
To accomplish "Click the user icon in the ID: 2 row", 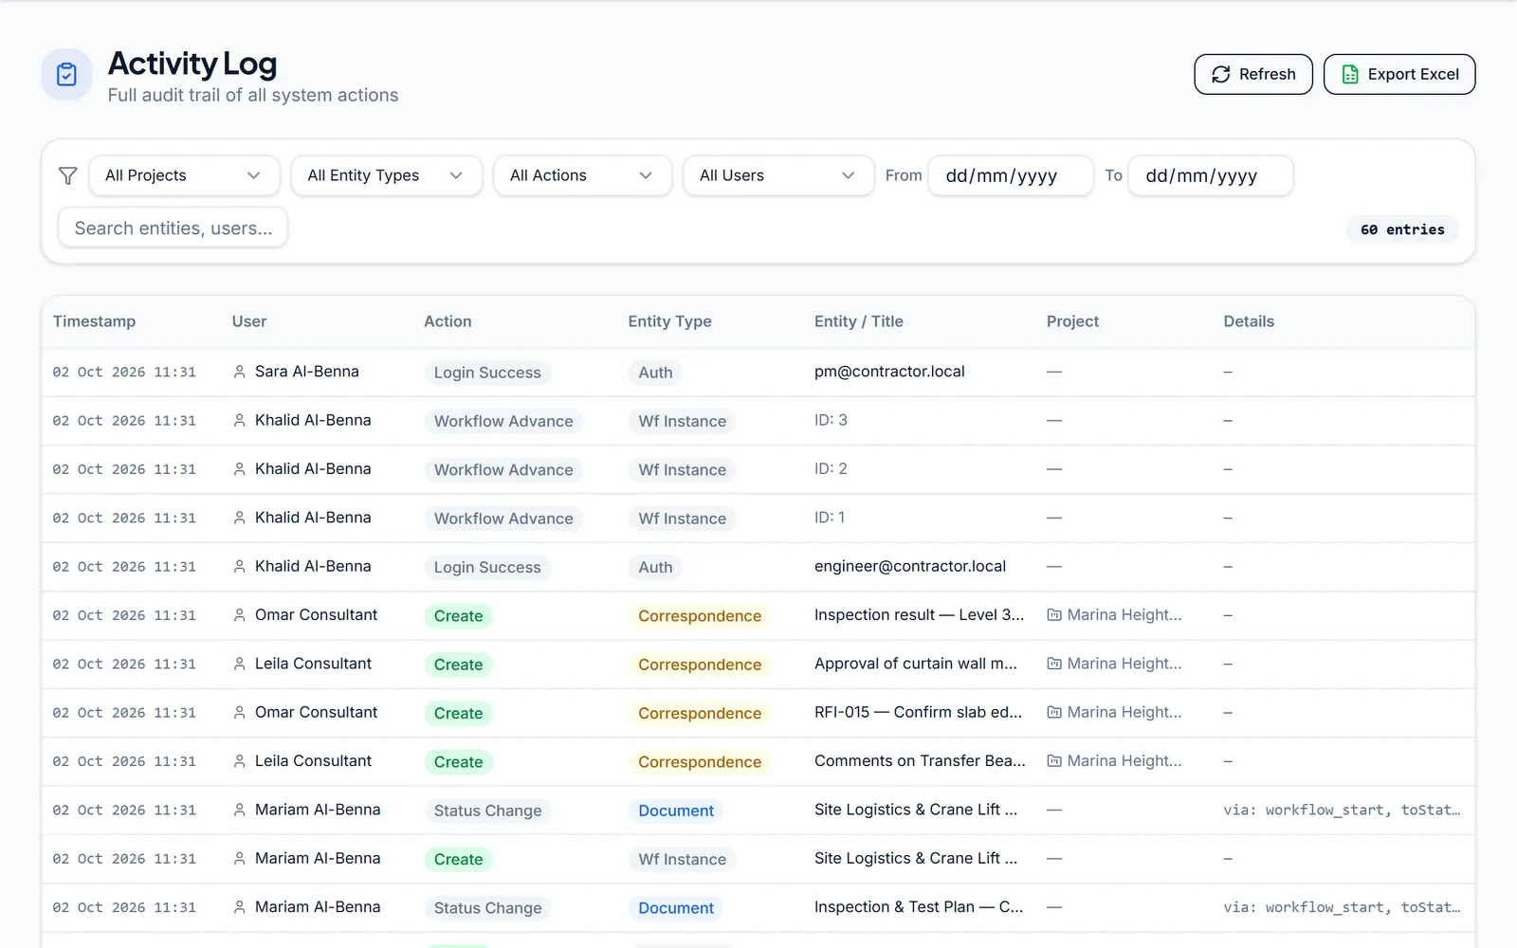I will [x=240, y=469].
